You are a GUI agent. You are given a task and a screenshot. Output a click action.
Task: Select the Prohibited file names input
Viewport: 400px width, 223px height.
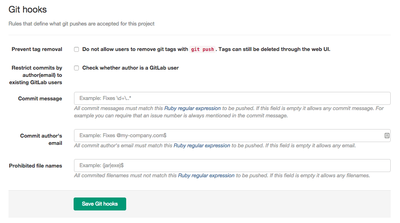pos(232,166)
